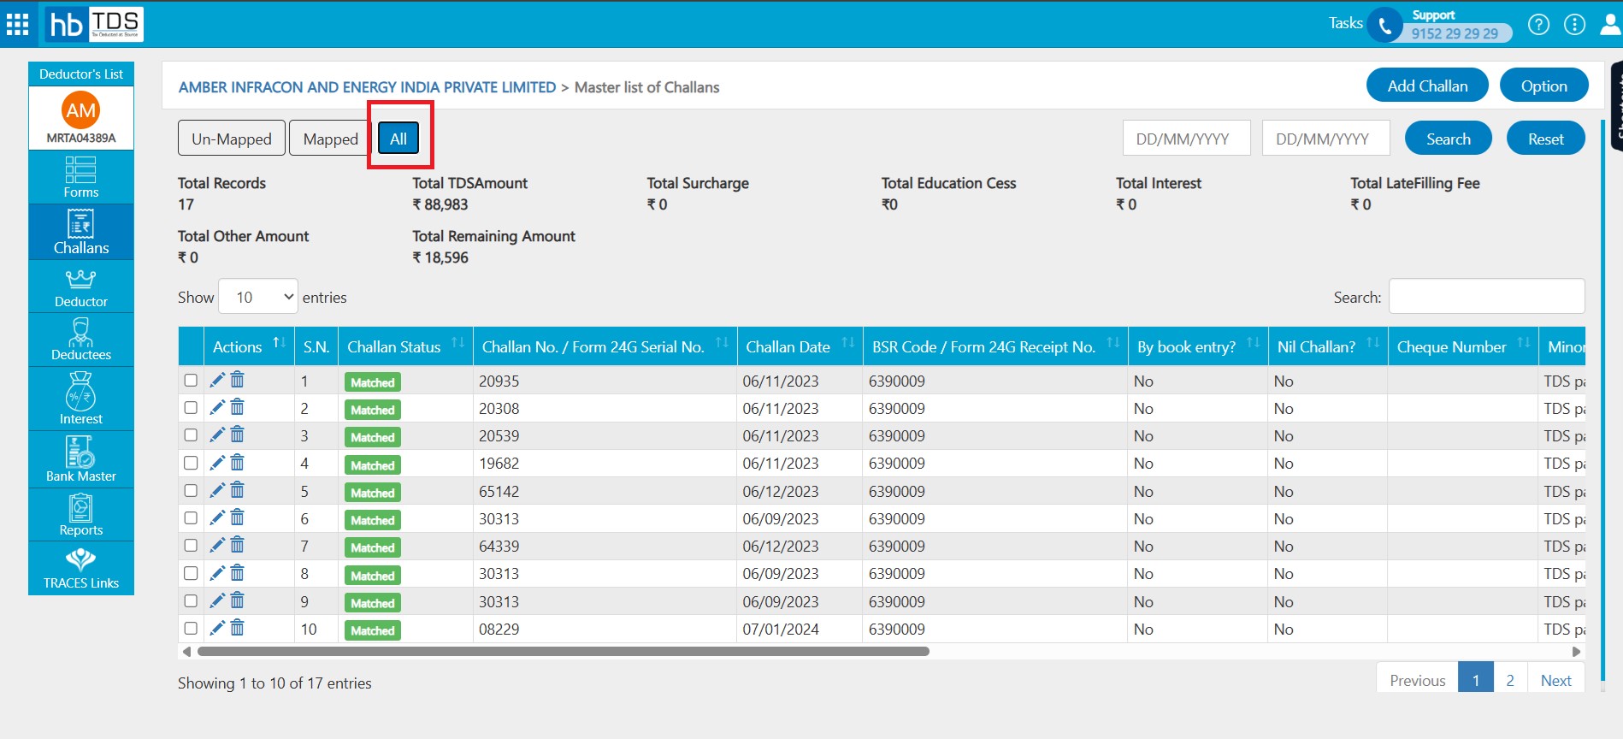Open the user profile icon
1623x739 pixels.
(1610, 24)
